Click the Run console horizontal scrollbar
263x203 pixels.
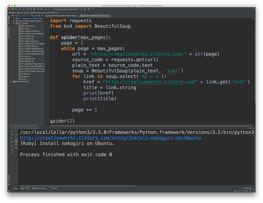point(78,186)
